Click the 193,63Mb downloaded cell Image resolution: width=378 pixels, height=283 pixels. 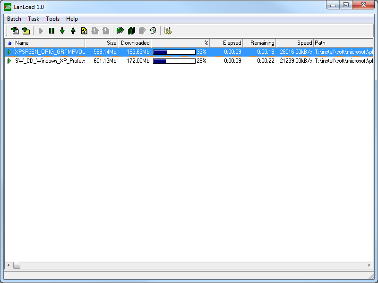(138, 52)
